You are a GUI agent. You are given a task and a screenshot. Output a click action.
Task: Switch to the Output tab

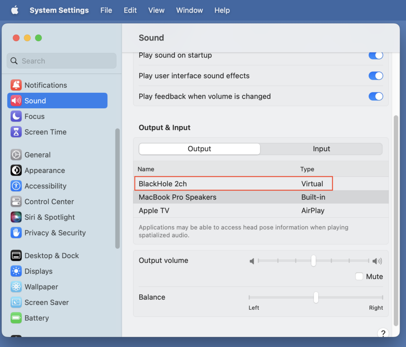pyautogui.click(x=199, y=149)
